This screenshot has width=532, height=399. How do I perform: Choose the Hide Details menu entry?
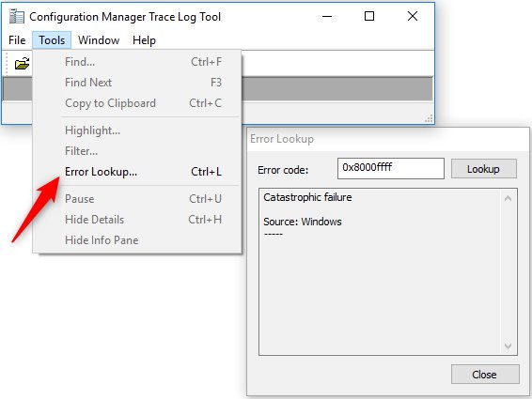click(137, 220)
